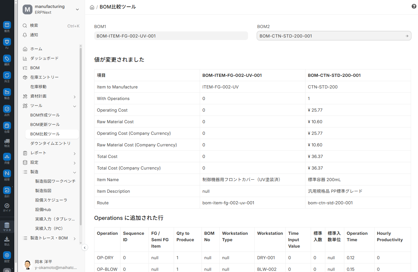The height and width of the screenshot is (272, 418).
Task: Select ダウンタイムエントリ in the sidebar
Action: [x=50, y=143]
